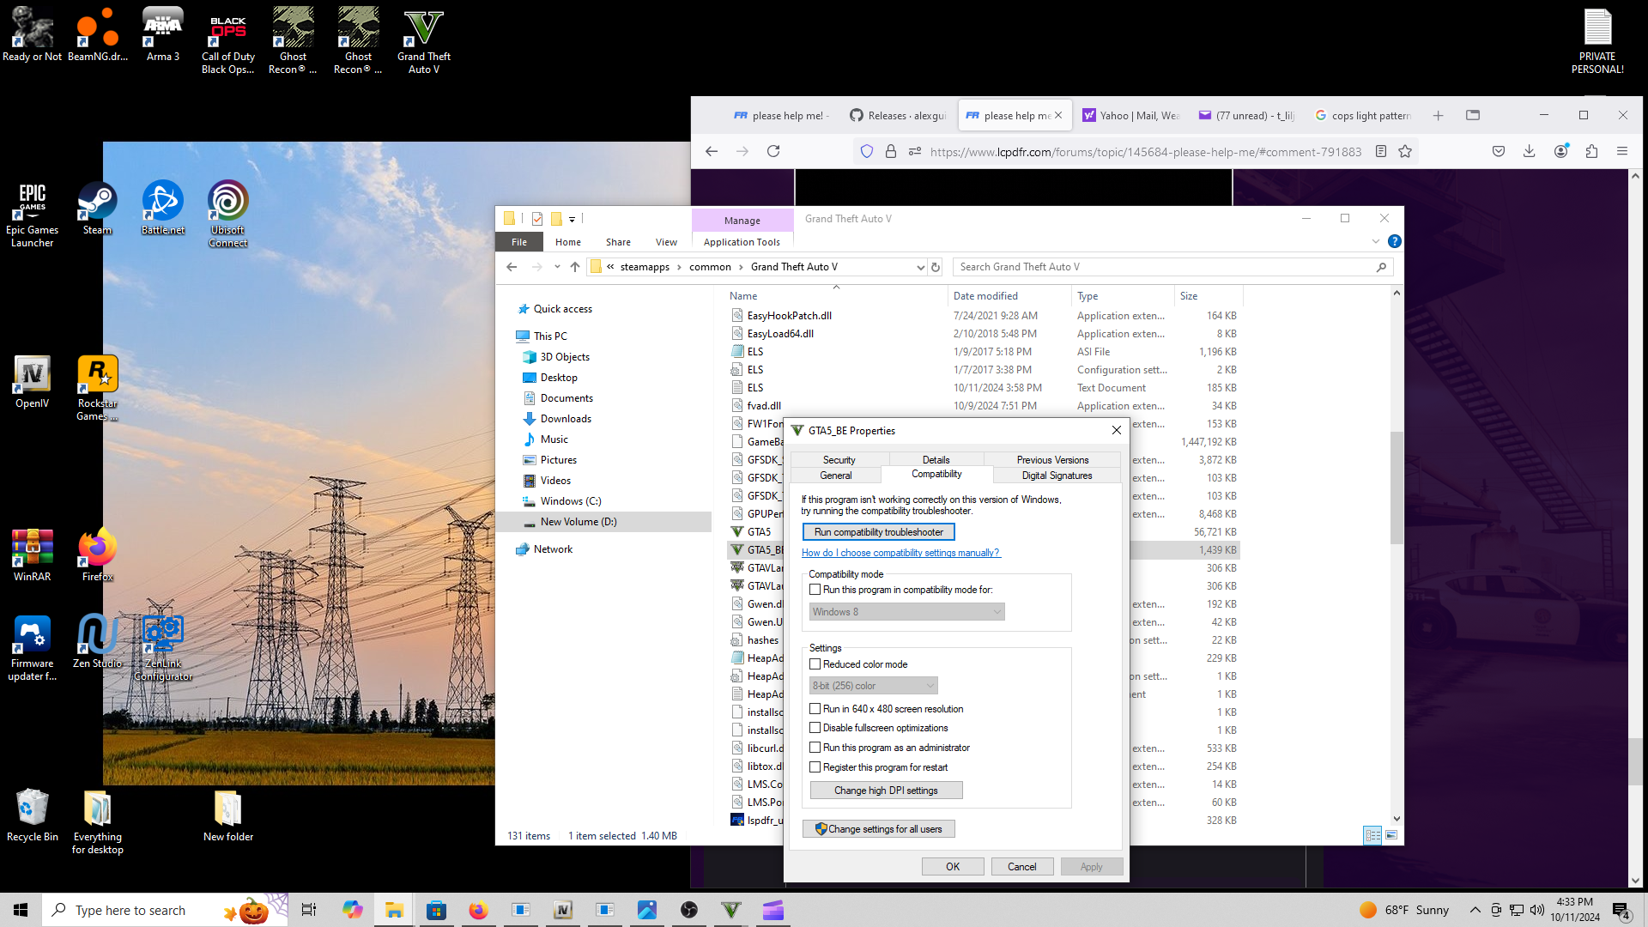Open OpenIV desktop shortcut
Screen dimensions: 1648x927
32,381
